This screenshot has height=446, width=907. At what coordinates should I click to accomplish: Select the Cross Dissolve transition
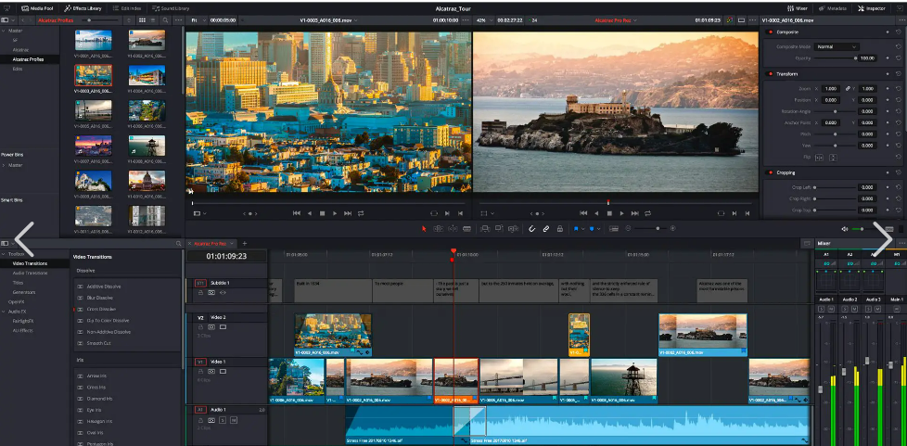101,309
